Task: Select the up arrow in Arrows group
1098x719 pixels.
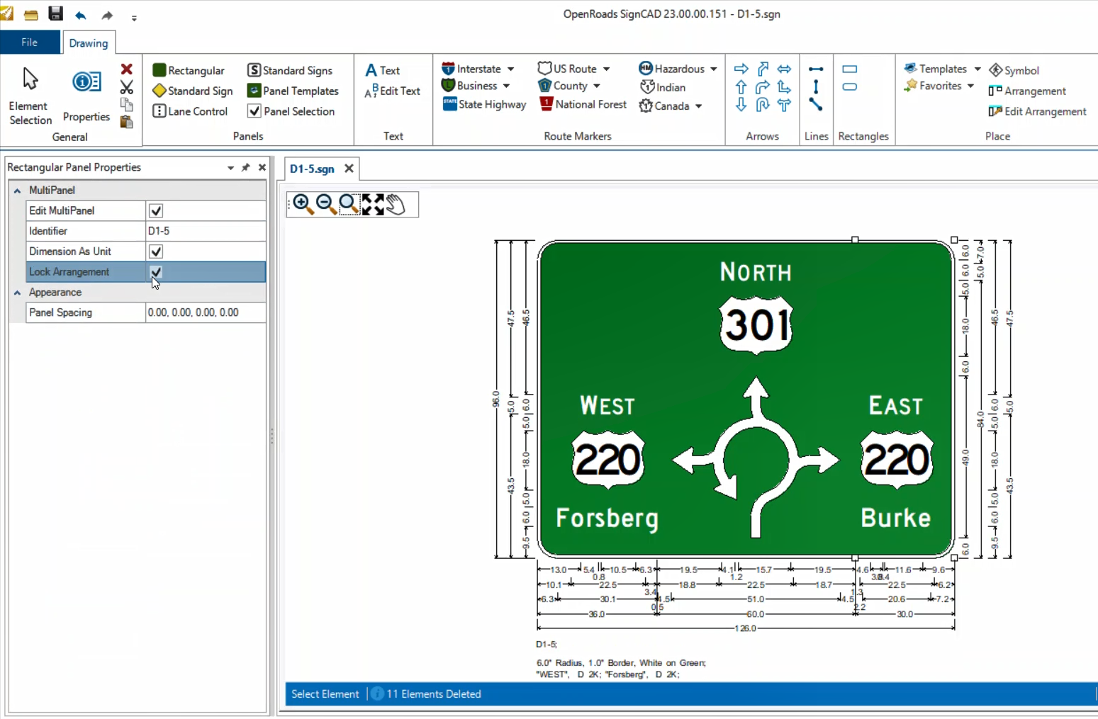Action: coord(741,86)
